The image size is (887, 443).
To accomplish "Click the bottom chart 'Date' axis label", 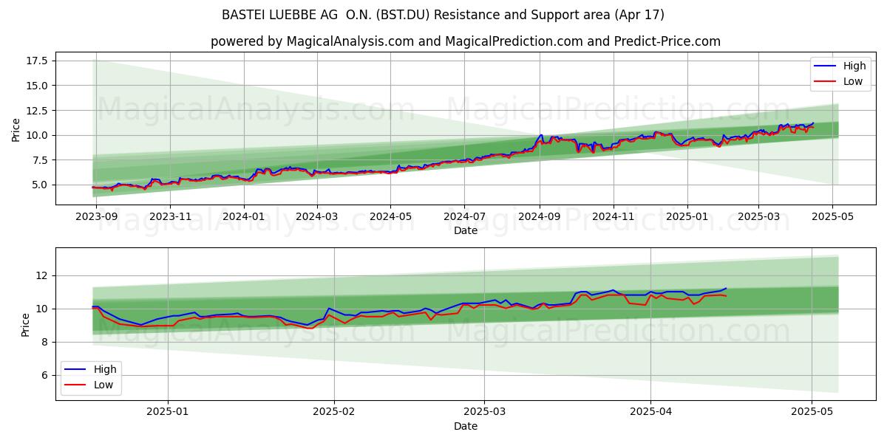I will (x=466, y=426).
